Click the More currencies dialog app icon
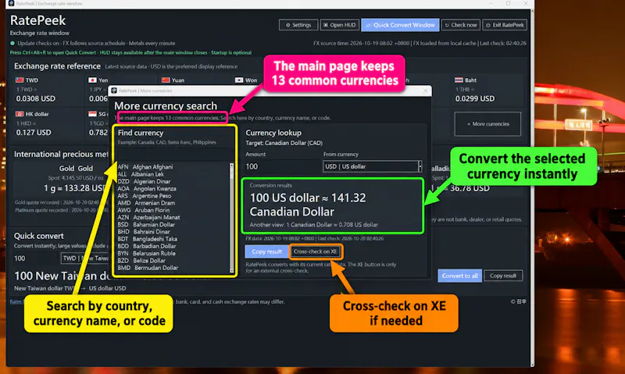 (114, 91)
